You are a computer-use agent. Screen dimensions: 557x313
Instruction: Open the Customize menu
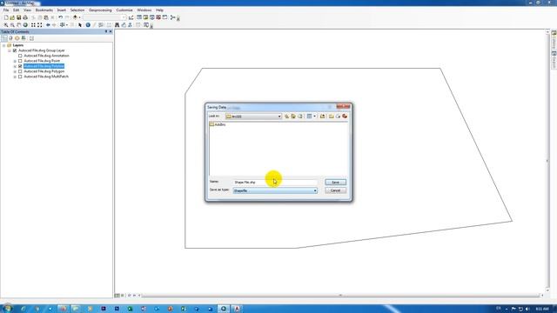[124, 10]
